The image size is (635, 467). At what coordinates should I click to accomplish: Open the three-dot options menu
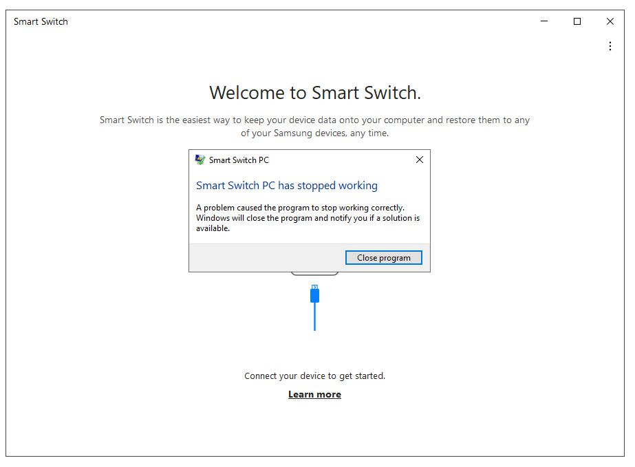point(610,46)
